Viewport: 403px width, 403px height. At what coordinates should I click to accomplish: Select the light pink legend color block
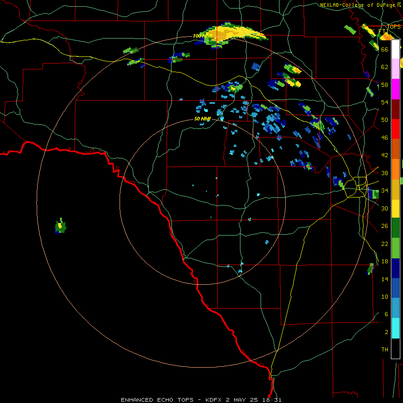[x=395, y=69]
